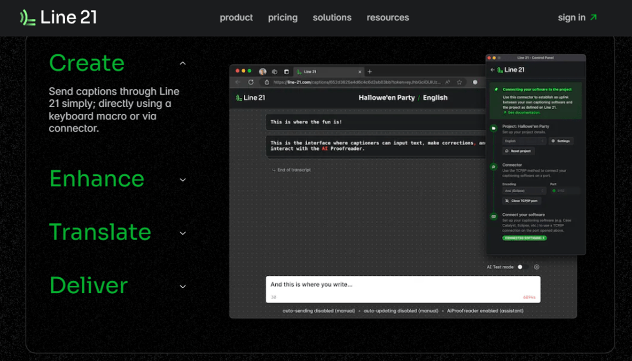
Task: Click auto-updating disabled (manual) status
Action: tap(401, 311)
